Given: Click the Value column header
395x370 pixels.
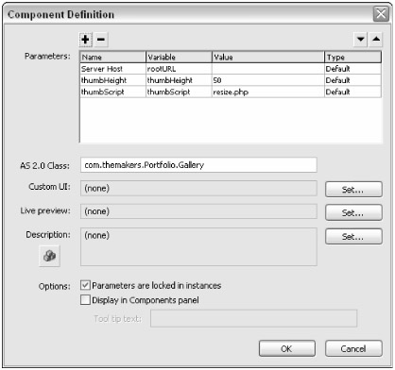Looking at the screenshot, I should [x=268, y=58].
